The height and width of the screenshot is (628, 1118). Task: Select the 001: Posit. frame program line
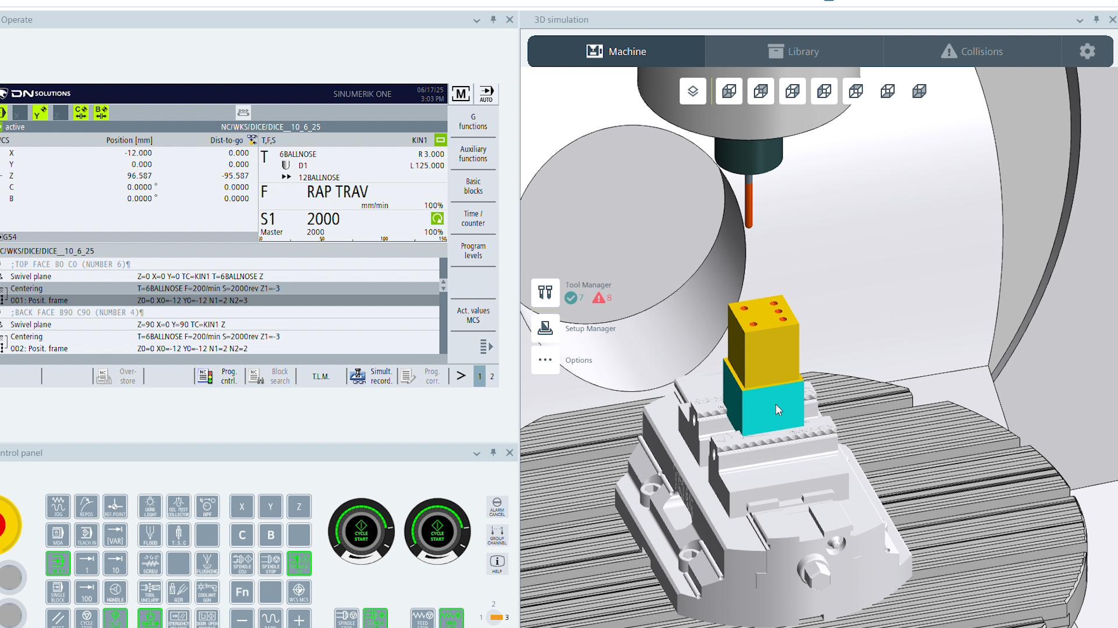click(39, 301)
